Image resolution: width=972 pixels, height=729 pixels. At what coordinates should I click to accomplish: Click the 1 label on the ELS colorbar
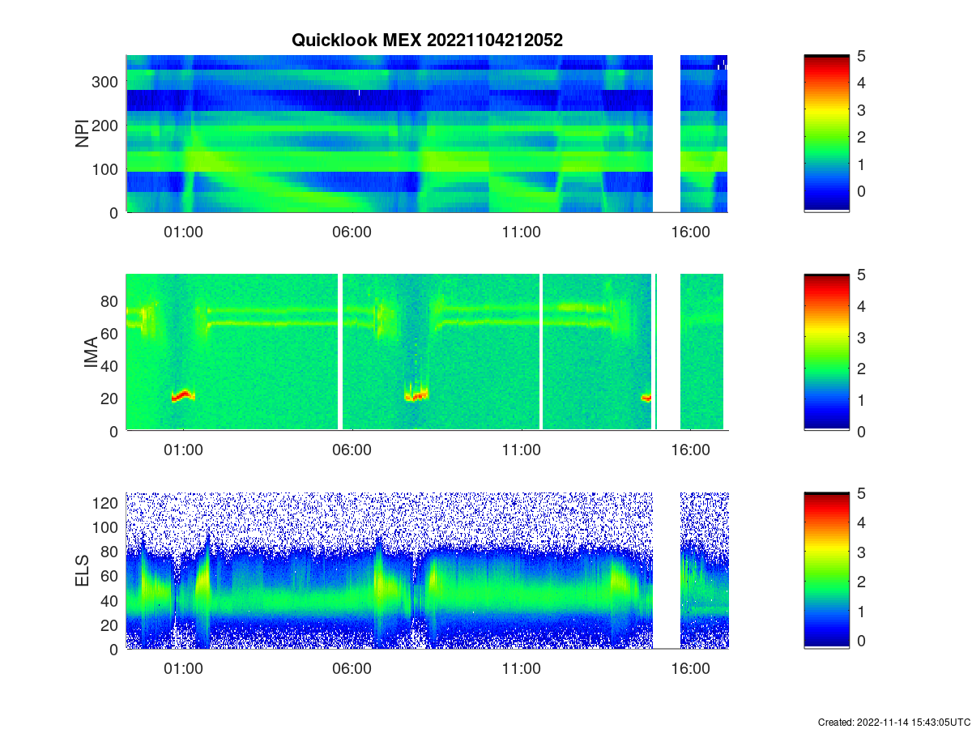[862, 612]
